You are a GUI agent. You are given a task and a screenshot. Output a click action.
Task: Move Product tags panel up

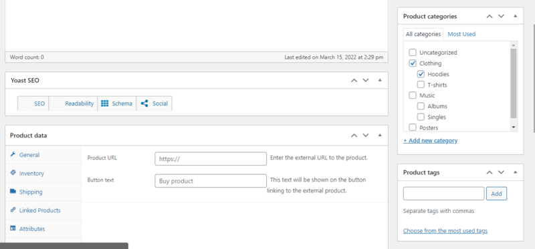coord(490,172)
